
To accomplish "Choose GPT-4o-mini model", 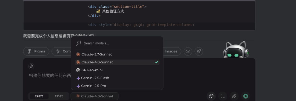I will (x=117, y=70).
